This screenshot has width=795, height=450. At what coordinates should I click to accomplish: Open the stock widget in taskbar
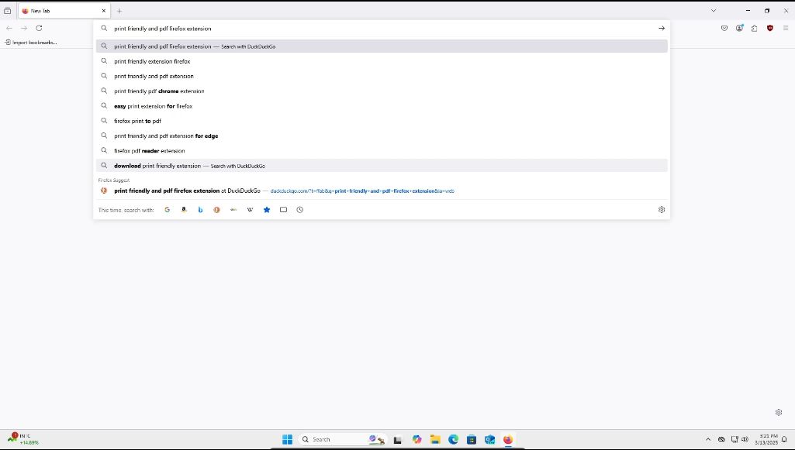click(23, 439)
